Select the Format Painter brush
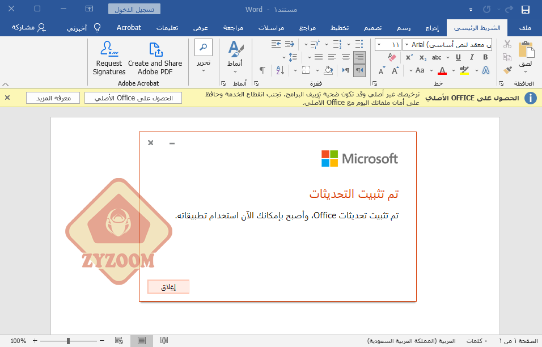The image size is (542, 347). (507, 70)
